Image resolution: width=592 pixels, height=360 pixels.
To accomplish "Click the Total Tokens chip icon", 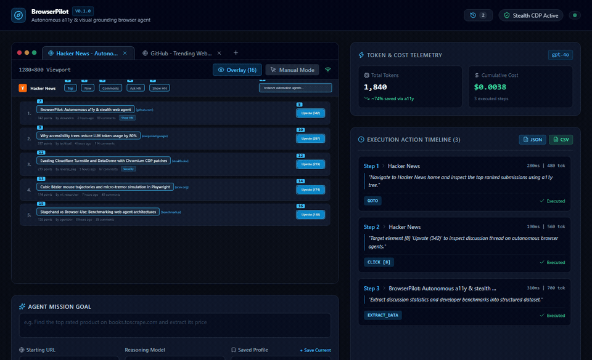I will (366, 75).
